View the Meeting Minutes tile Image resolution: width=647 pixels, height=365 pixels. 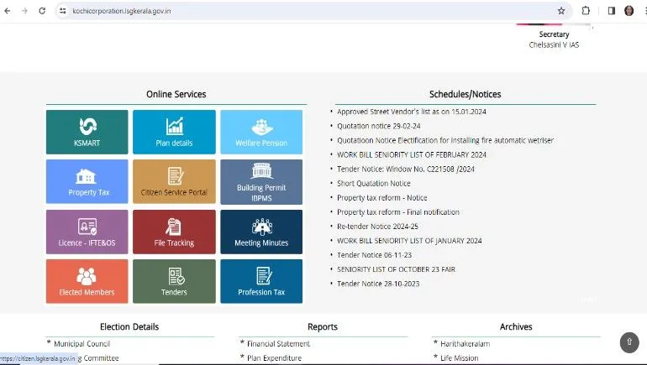click(x=261, y=232)
